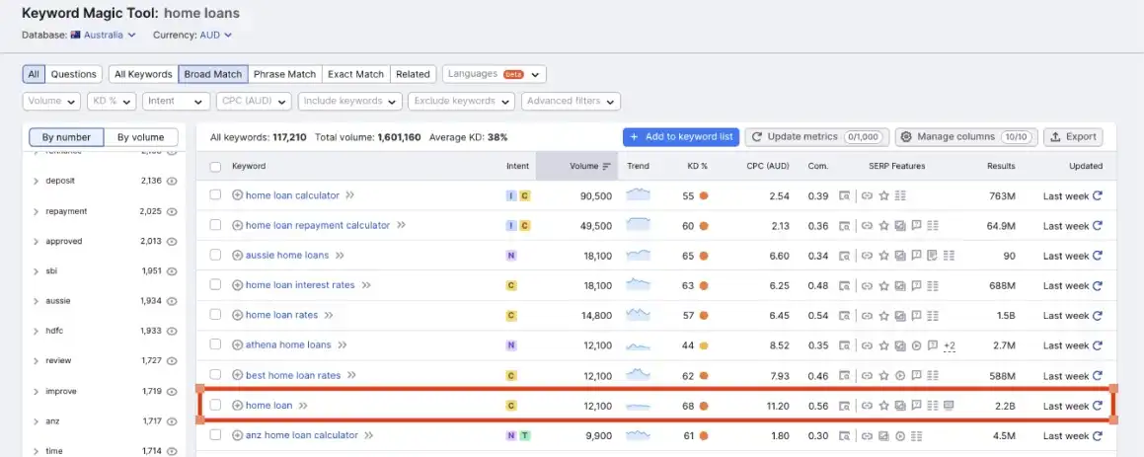This screenshot has height=457, width=1144.
Task: Tick checkbox for home loan calculator
Action: pyautogui.click(x=215, y=194)
